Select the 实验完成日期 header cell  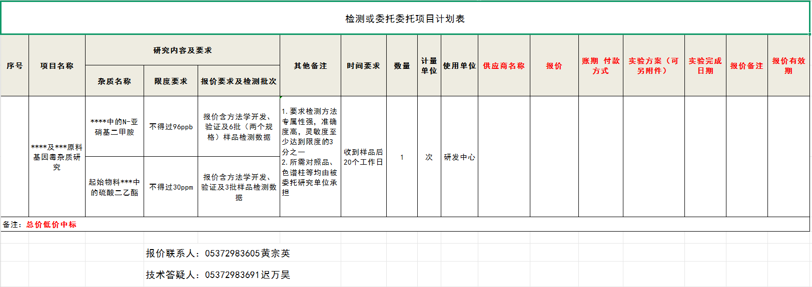(705, 66)
